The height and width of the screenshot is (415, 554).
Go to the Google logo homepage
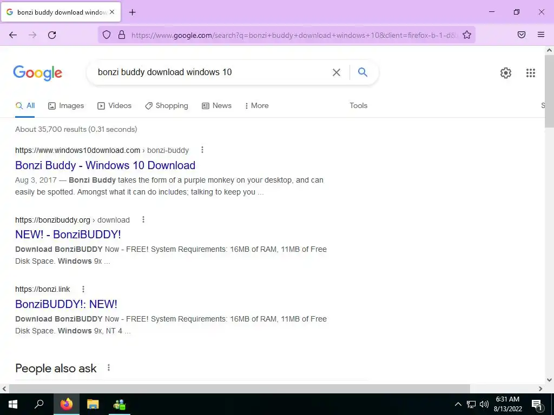(38, 73)
